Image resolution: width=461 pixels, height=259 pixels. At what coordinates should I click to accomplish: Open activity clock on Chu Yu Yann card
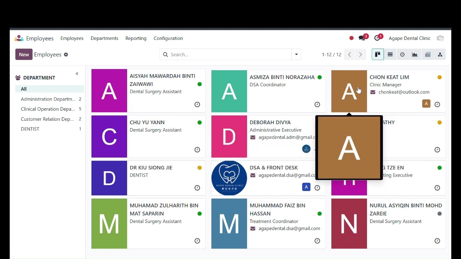click(197, 150)
